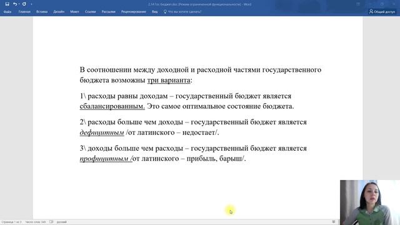Click the 'Что вы хотите сделать?' search box
This screenshot has width=400, height=225.
[182, 12]
